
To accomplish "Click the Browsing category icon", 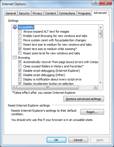I will (x=15, y=58).
